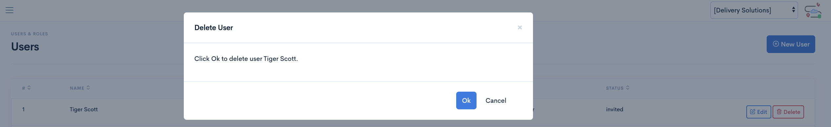Image resolution: width=831 pixels, height=127 pixels.
Task: Sort users by Name column
Action: coord(80,88)
